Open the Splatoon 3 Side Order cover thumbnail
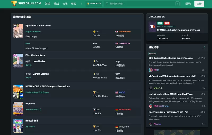 click(x=18, y=31)
